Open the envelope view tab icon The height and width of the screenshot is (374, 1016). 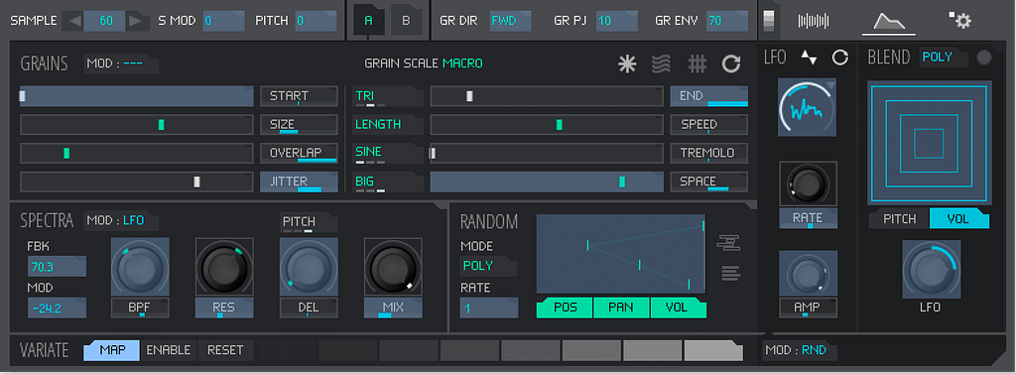coord(888,22)
